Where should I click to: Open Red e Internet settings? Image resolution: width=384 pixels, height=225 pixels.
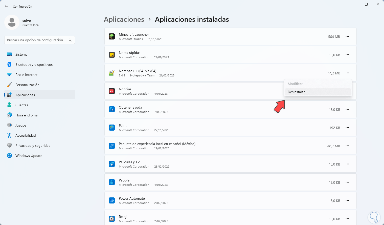point(40,75)
